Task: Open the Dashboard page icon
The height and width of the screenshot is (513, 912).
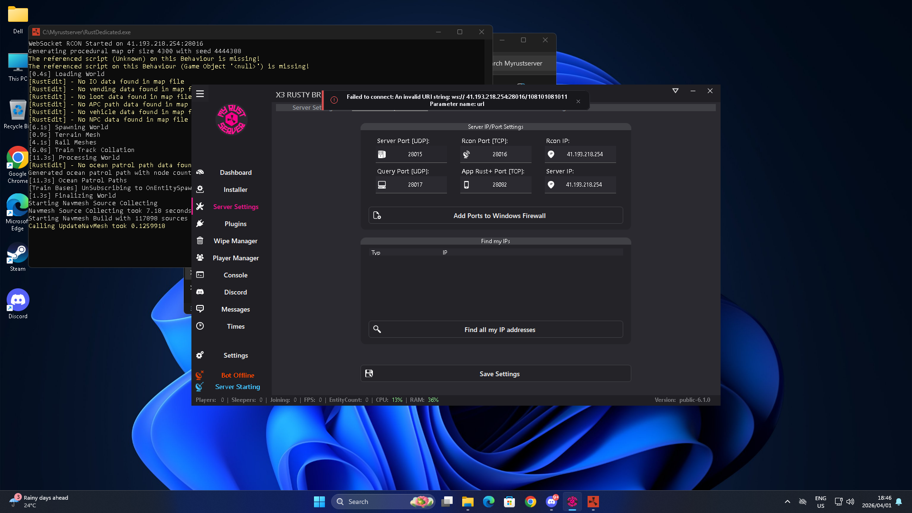Action: tap(200, 172)
